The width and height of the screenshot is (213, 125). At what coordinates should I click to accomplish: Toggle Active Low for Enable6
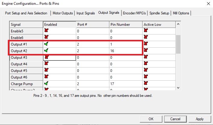click(x=146, y=37)
